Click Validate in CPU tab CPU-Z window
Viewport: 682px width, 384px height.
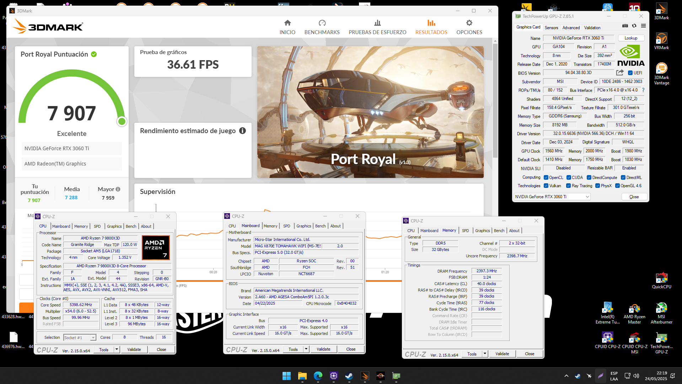pyautogui.click(x=134, y=349)
